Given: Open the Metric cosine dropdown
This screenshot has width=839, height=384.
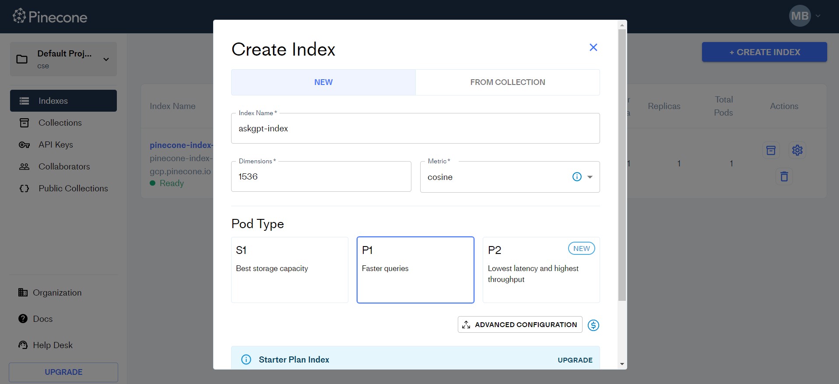Looking at the screenshot, I should pyautogui.click(x=510, y=177).
